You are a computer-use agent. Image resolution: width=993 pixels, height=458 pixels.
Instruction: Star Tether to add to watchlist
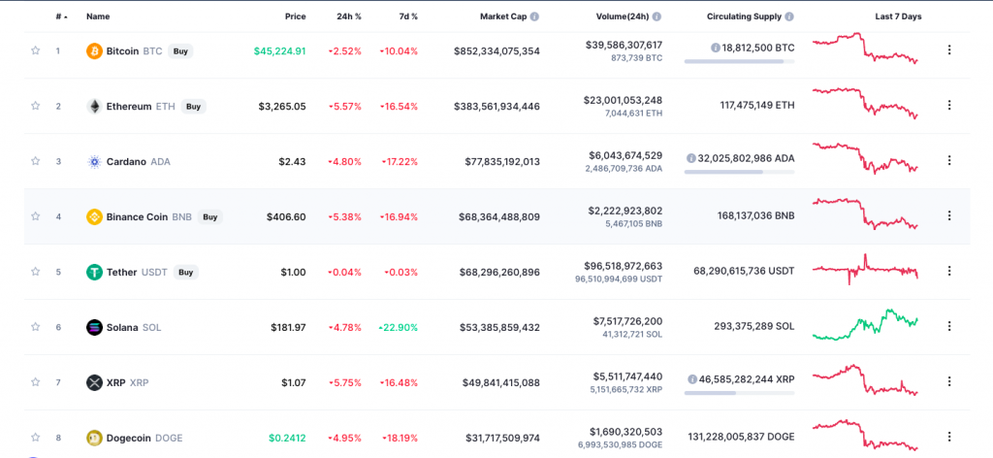36,272
